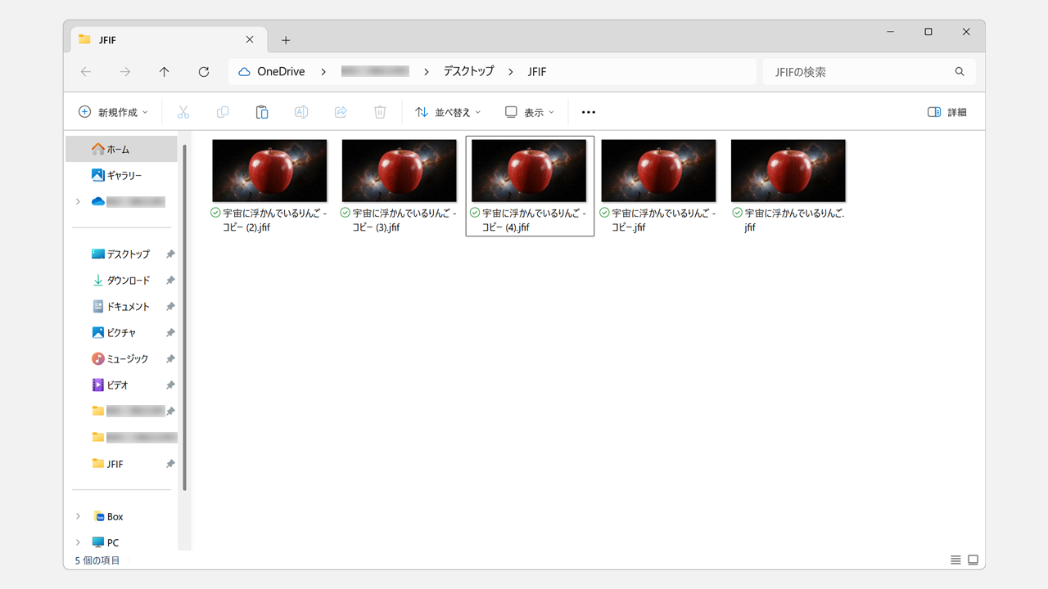Navigate up one folder level
1048x589 pixels.
pyautogui.click(x=164, y=71)
